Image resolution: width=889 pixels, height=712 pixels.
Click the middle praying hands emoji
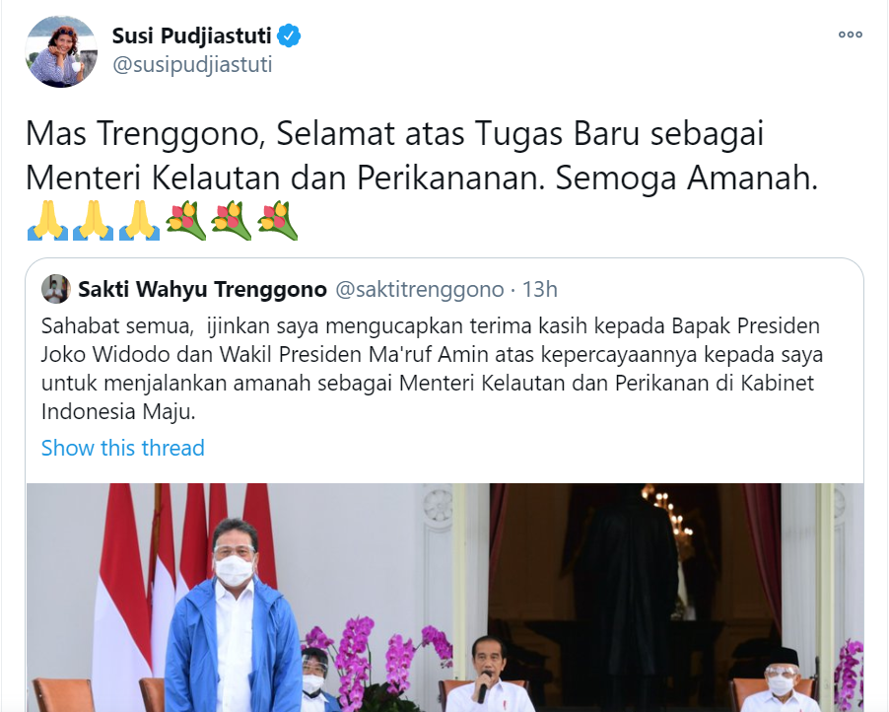tap(94, 220)
